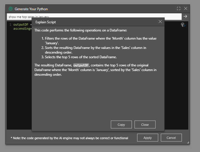The height and width of the screenshot is (152, 200).
Task: Click the Cancel button
Action: [x=171, y=138]
